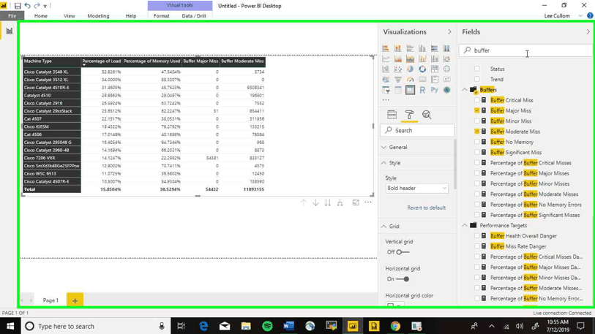
Task: Switch to the Format ribbon tab
Action: (161, 16)
